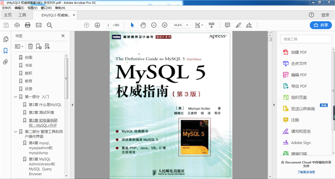The image size is (335, 179).
Task: Select the highlighter pen tool
Action: (238, 25)
